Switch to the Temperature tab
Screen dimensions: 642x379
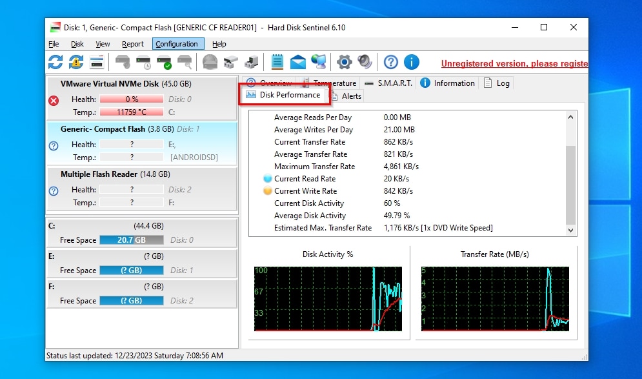(330, 83)
